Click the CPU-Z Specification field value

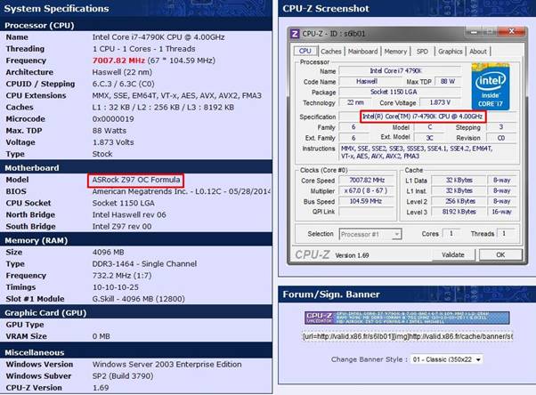(423, 117)
